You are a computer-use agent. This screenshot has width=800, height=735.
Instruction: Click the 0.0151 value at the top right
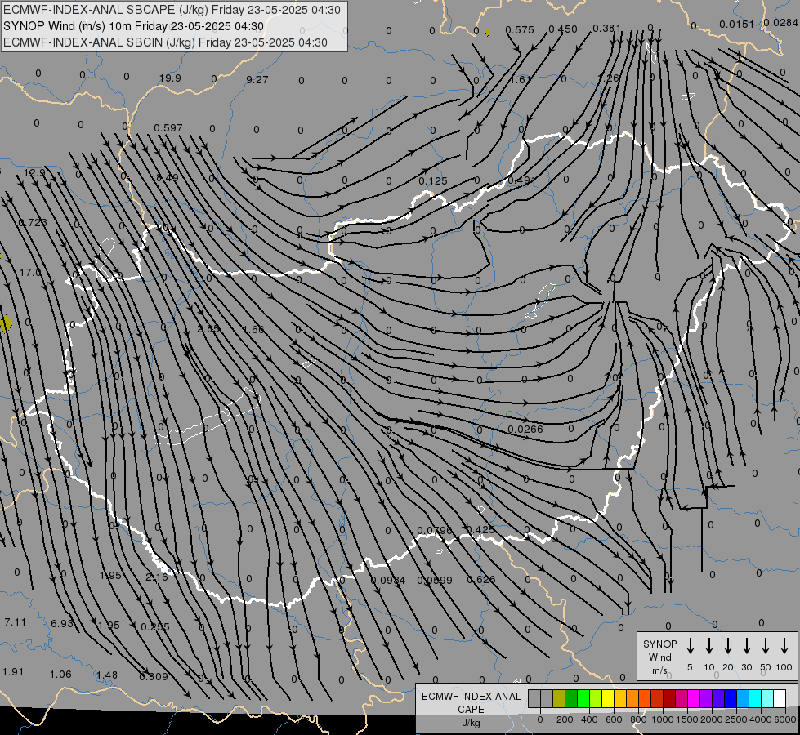point(736,24)
